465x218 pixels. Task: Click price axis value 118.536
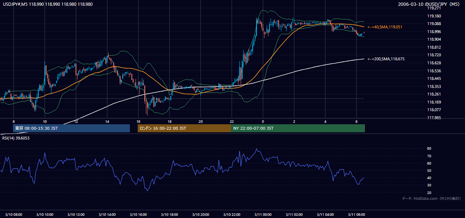[434, 71]
